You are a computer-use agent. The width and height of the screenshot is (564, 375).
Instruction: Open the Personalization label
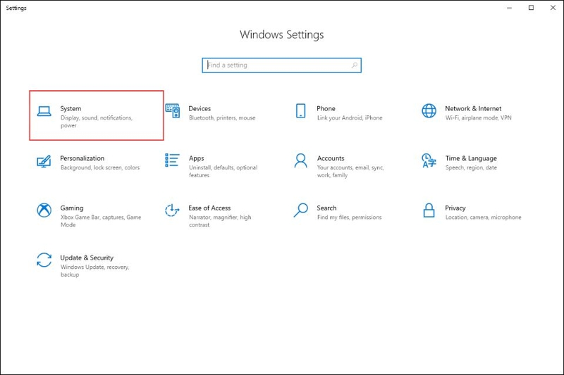[82, 158]
